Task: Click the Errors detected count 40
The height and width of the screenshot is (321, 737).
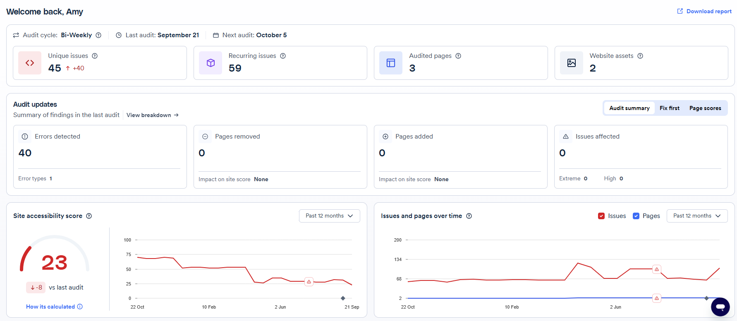Action: click(x=25, y=153)
